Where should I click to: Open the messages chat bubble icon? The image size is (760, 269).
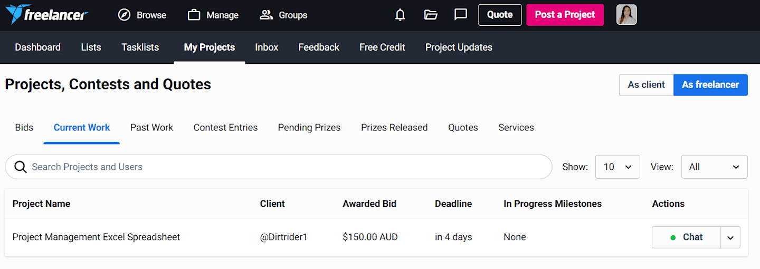click(x=461, y=15)
